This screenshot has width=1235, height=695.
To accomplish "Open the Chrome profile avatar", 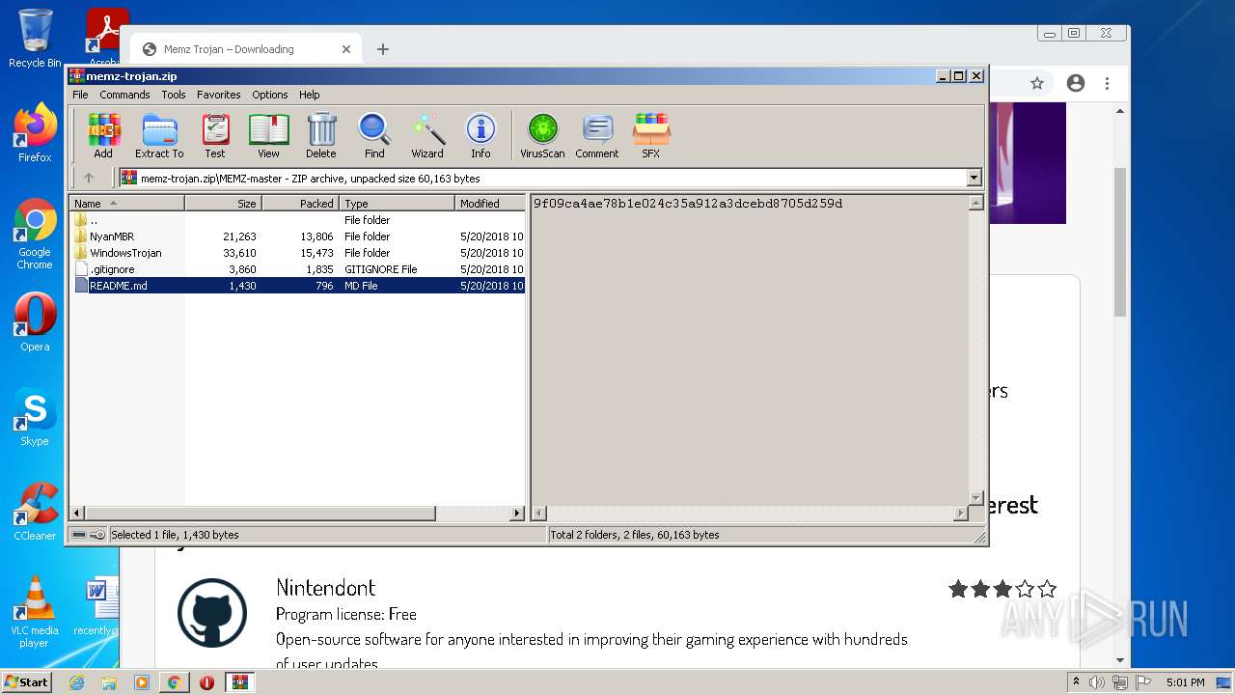I will (x=1076, y=84).
